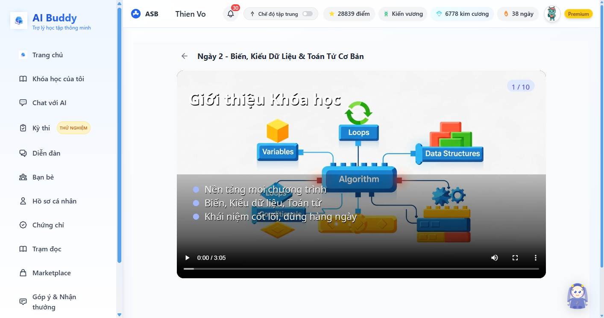Open Trang chủ home icon
This screenshot has height=318, width=604.
pyautogui.click(x=23, y=55)
